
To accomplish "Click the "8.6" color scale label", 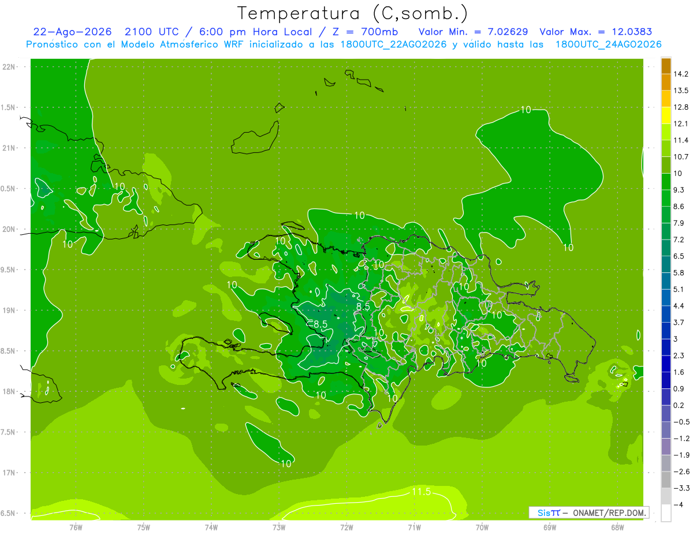I will [x=680, y=206].
